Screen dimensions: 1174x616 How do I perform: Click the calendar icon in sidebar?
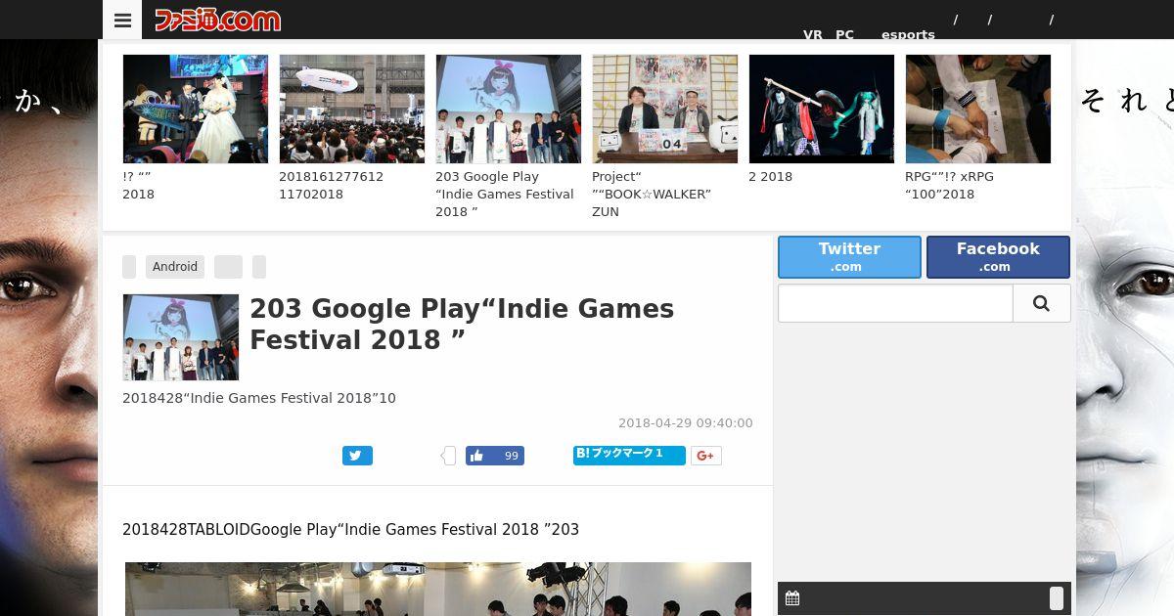point(792,598)
